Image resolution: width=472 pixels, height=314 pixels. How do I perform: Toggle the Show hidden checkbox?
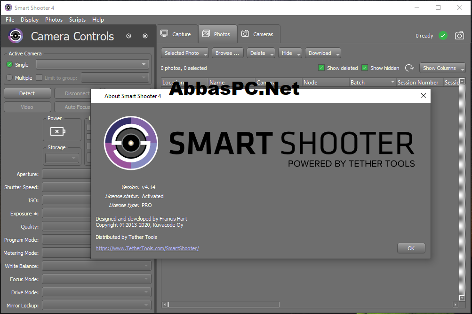click(365, 68)
